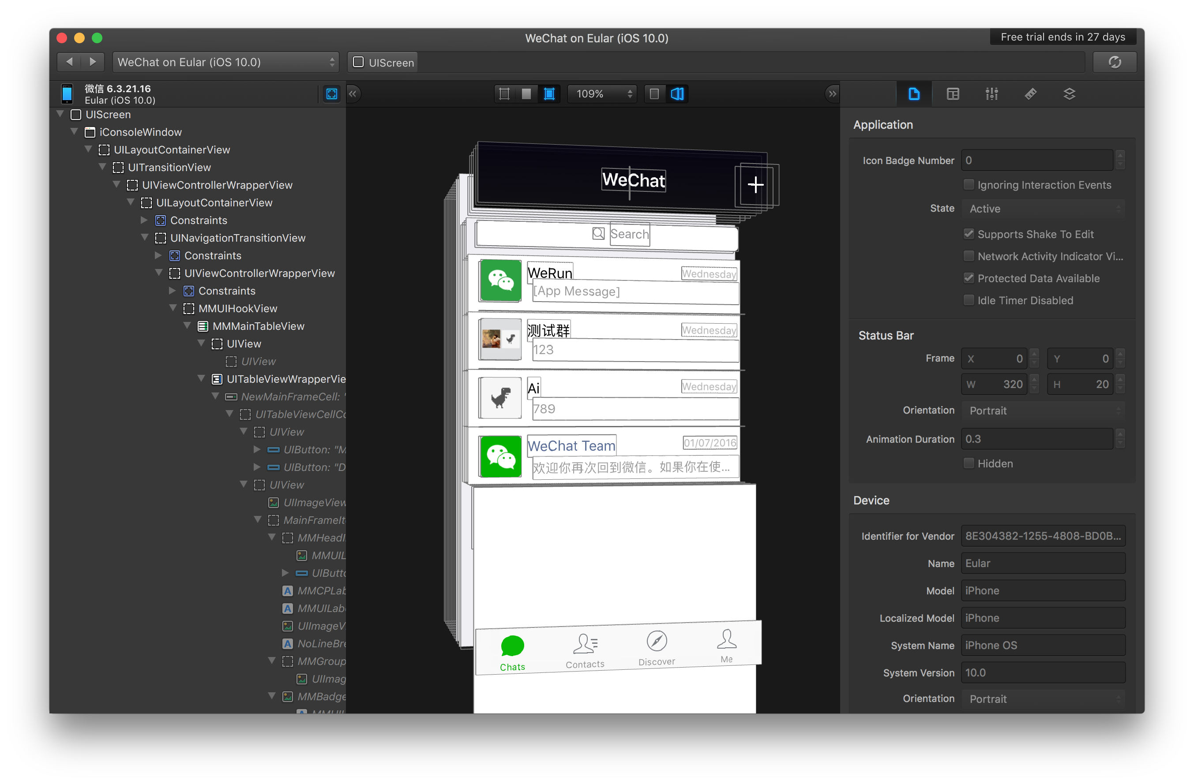Image resolution: width=1194 pixels, height=784 pixels.
Task: Click the size inspector icon
Action: 1031,93
